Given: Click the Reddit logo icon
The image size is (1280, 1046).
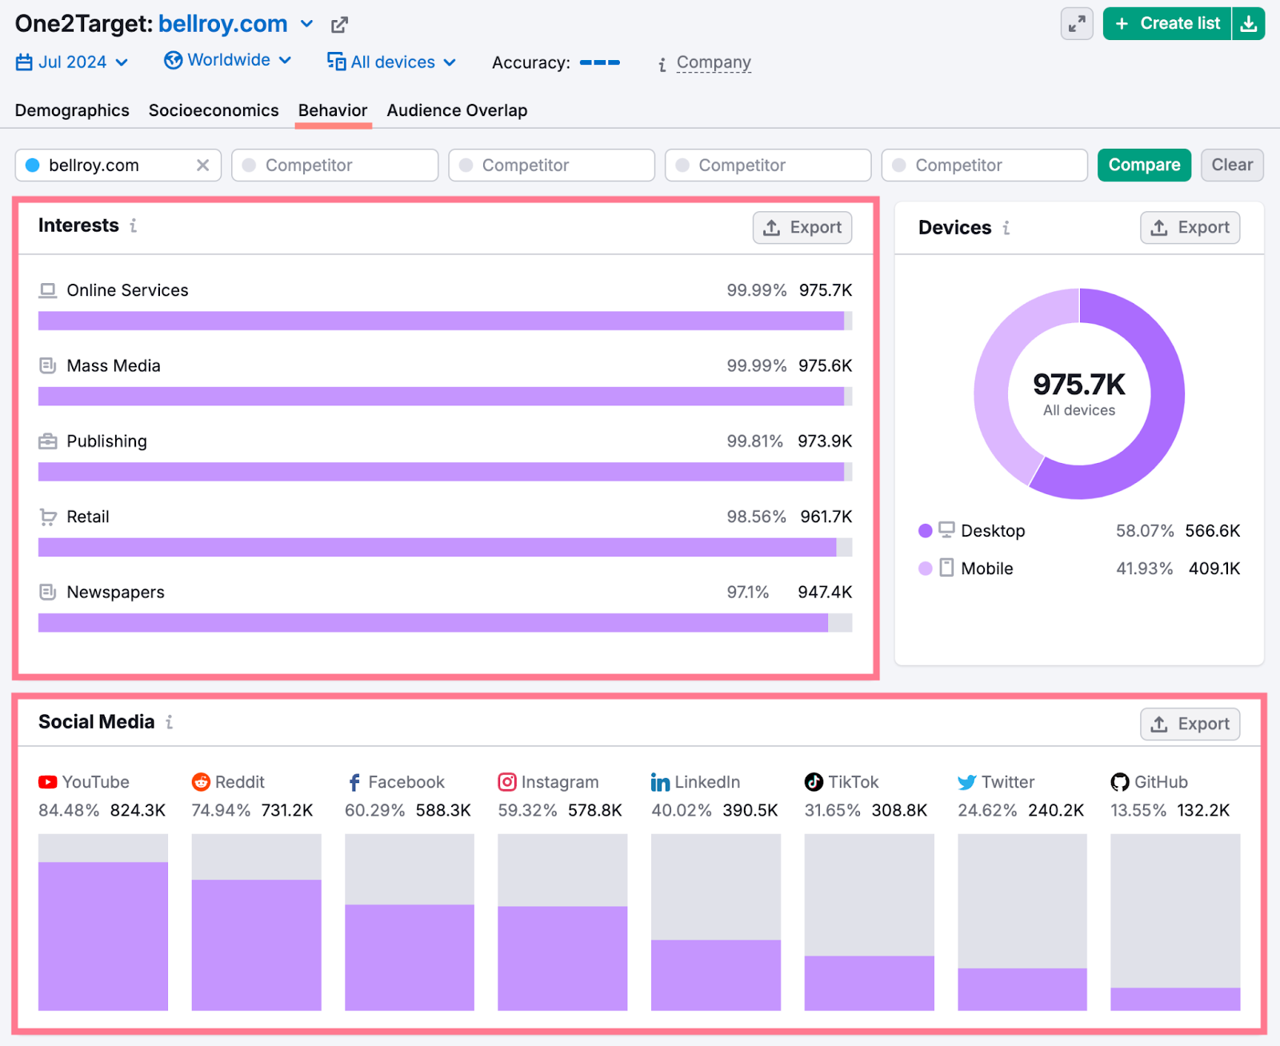Looking at the screenshot, I should point(201,782).
